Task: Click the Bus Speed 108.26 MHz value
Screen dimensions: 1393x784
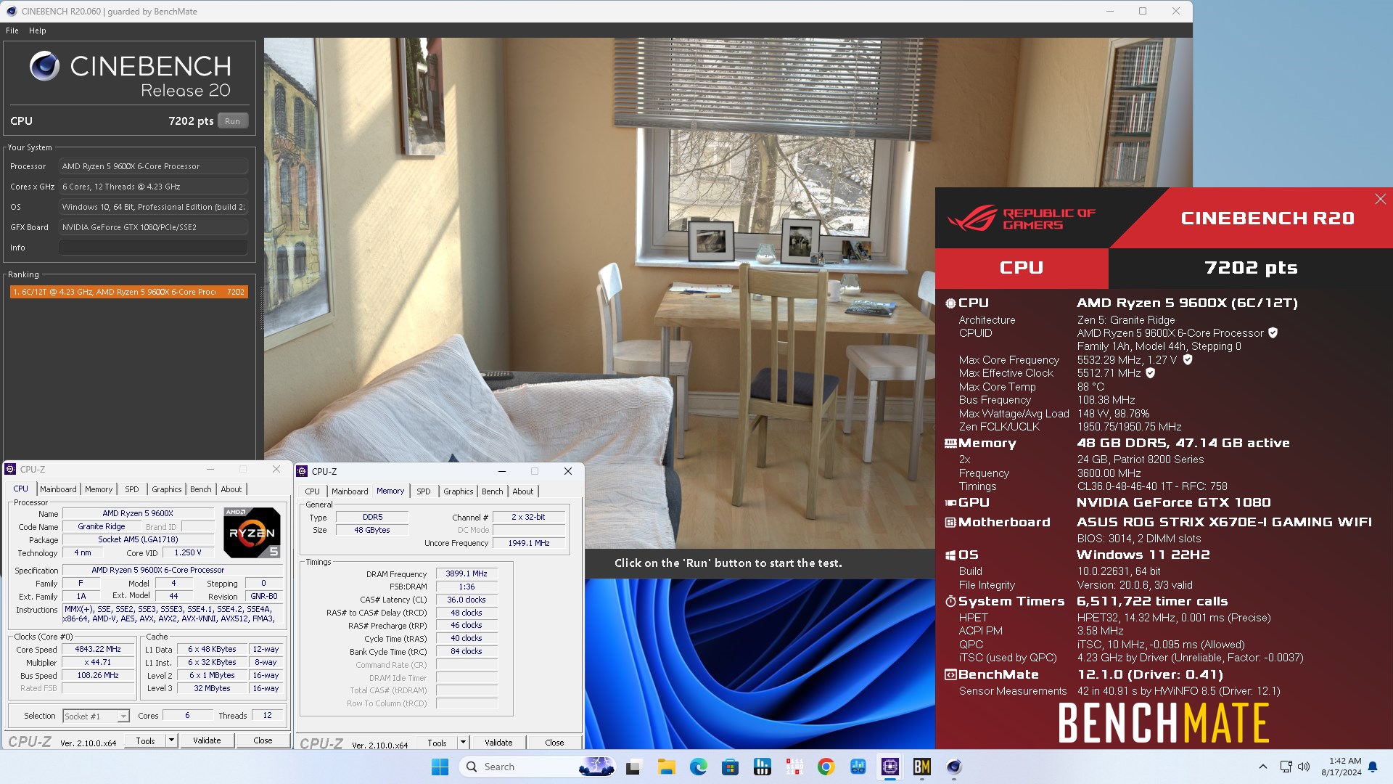Action: click(99, 676)
